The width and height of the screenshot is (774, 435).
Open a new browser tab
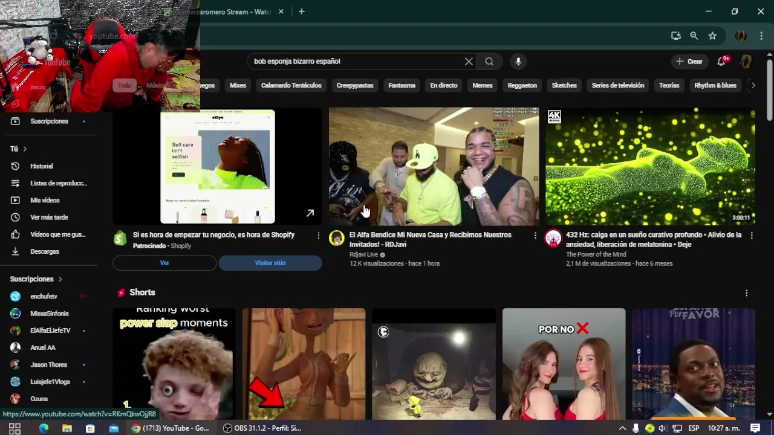coord(301,11)
